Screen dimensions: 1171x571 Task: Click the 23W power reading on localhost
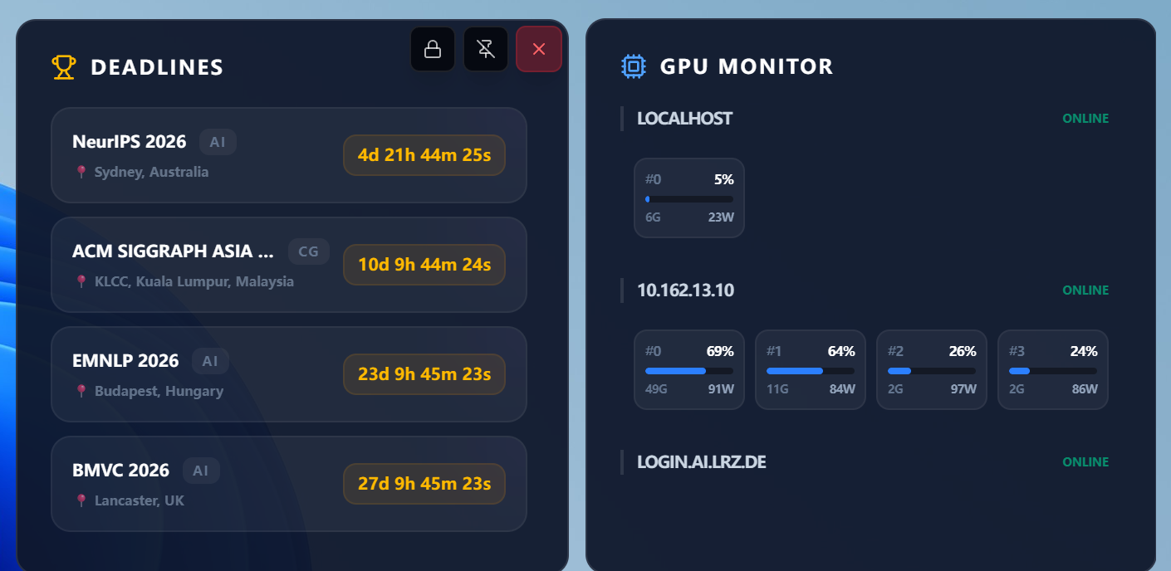(x=721, y=217)
